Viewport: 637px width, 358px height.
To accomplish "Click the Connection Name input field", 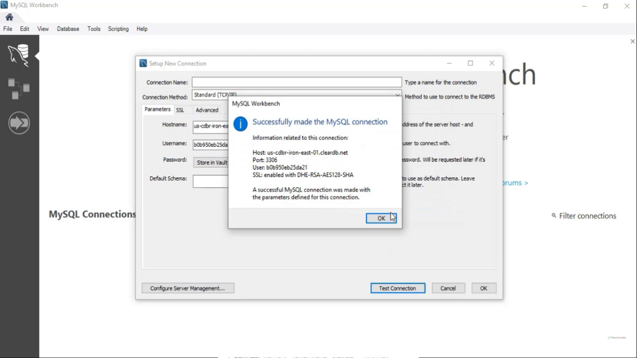I will coord(297,83).
